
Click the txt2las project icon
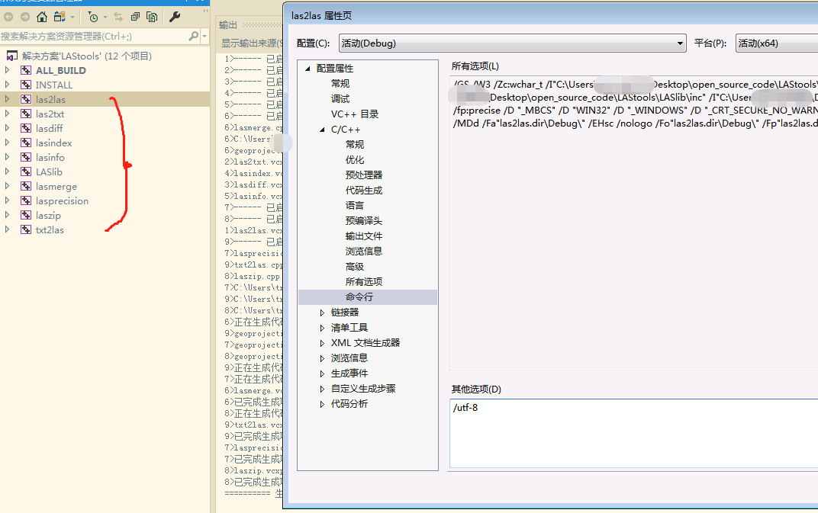26,230
